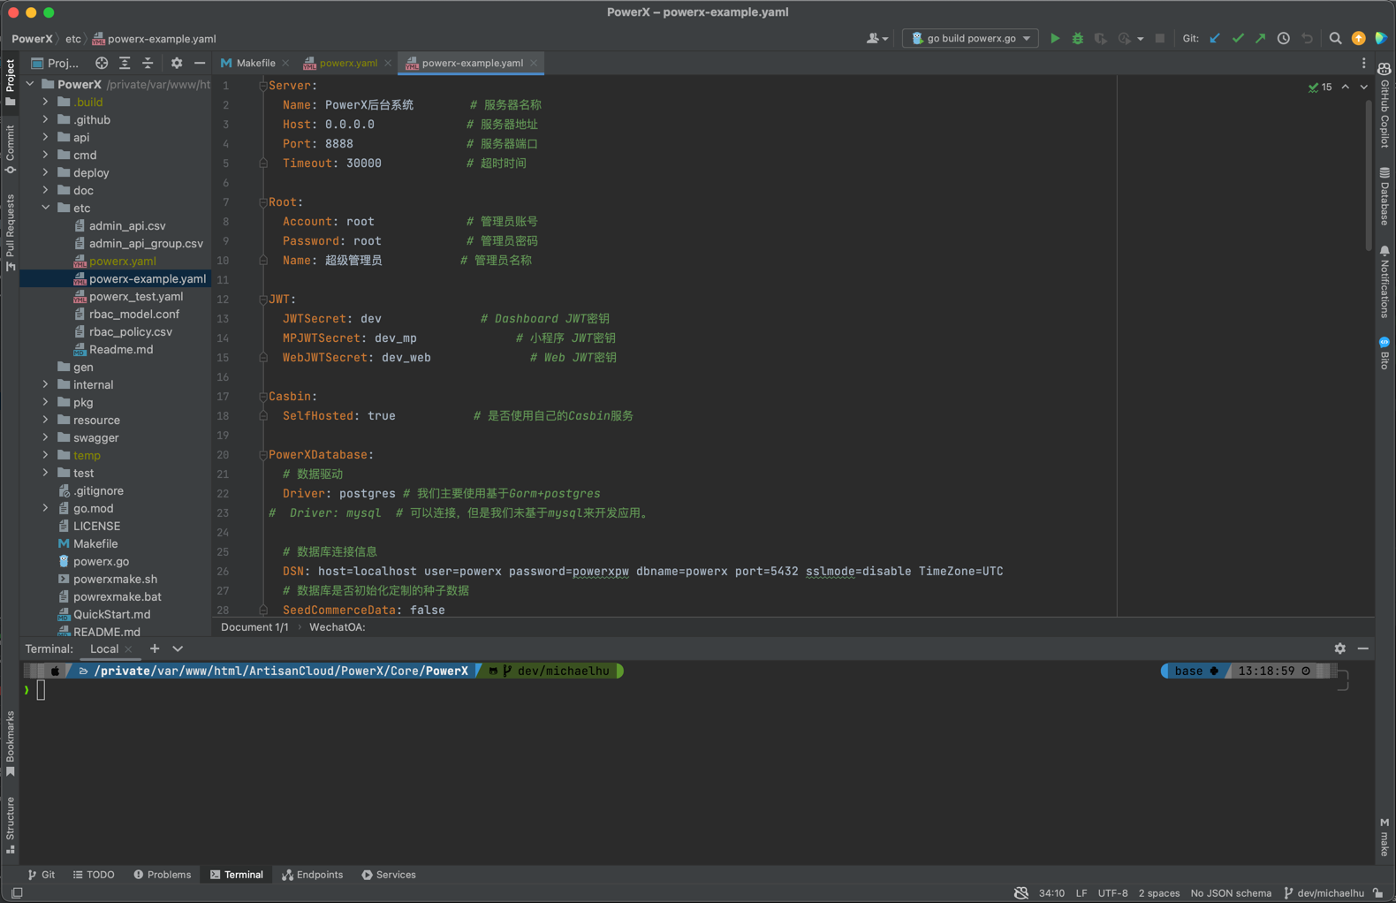1396x903 pixels.
Task: Open run configuration dropdown go build powerx.go
Action: [x=970, y=38]
